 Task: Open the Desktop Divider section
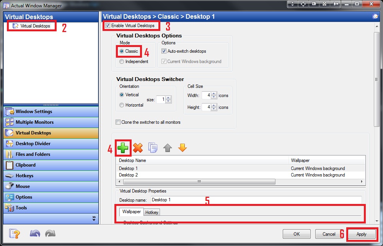click(51, 144)
